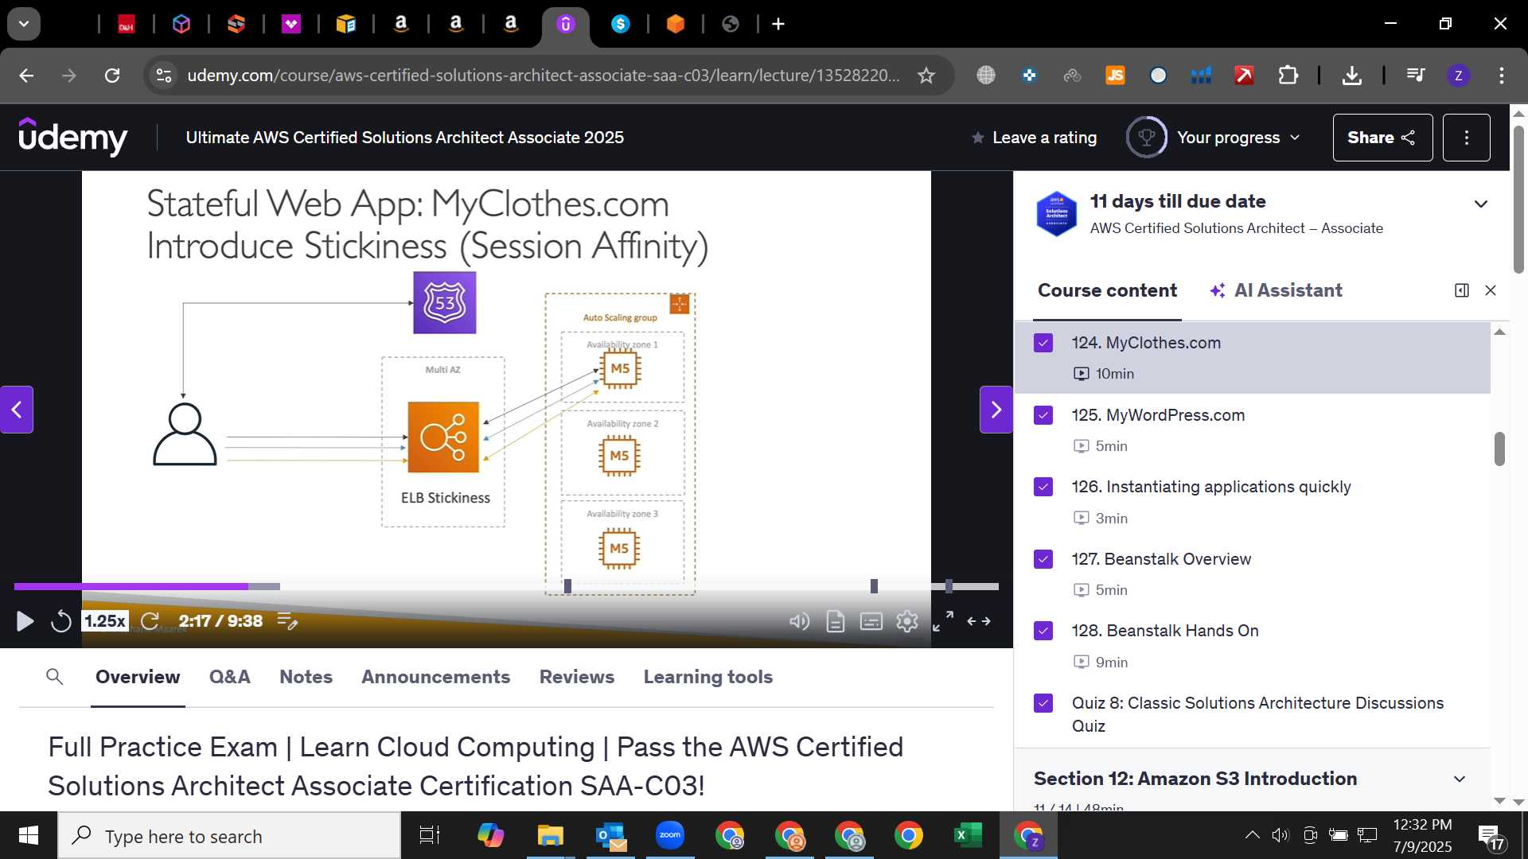The width and height of the screenshot is (1528, 859).
Task: Dock sidebar panel layout icon
Action: click(x=1461, y=290)
